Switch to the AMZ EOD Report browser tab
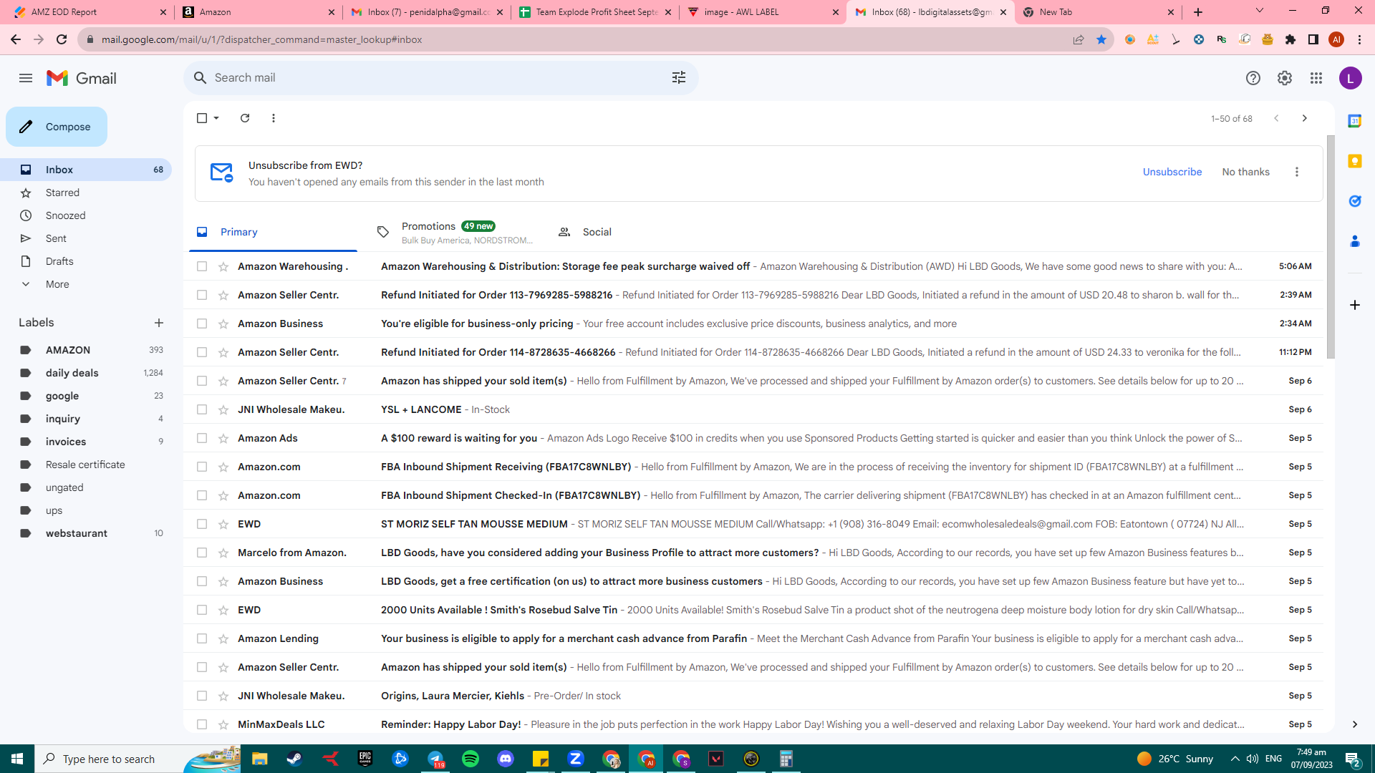The height and width of the screenshot is (773, 1375). coord(88,11)
